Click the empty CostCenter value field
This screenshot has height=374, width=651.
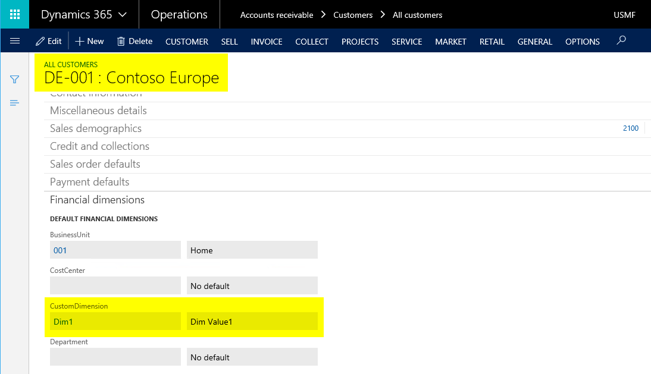tap(115, 285)
